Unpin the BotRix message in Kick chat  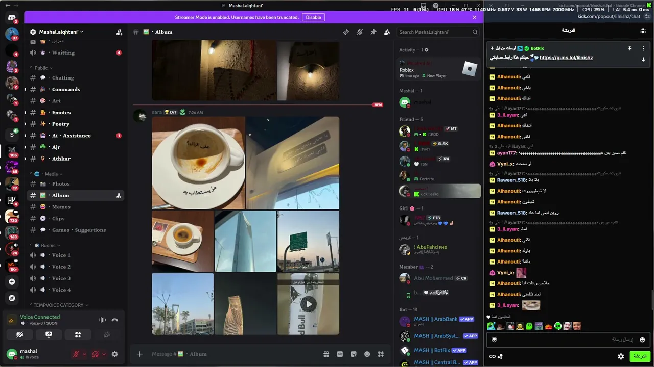(630, 48)
